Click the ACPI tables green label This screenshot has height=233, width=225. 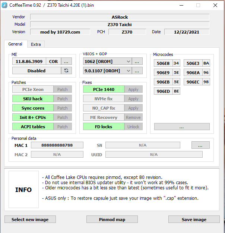tap(33, 127)
